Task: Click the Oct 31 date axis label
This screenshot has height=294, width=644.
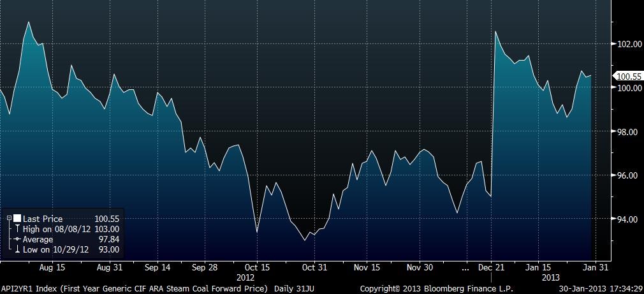Action: [x=314, y=267]
